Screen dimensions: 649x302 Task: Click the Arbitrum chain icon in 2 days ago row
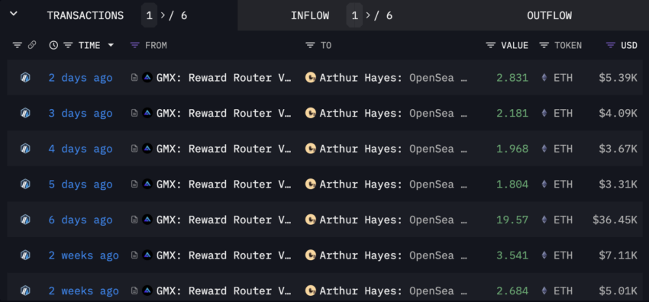tap(25, 78)
